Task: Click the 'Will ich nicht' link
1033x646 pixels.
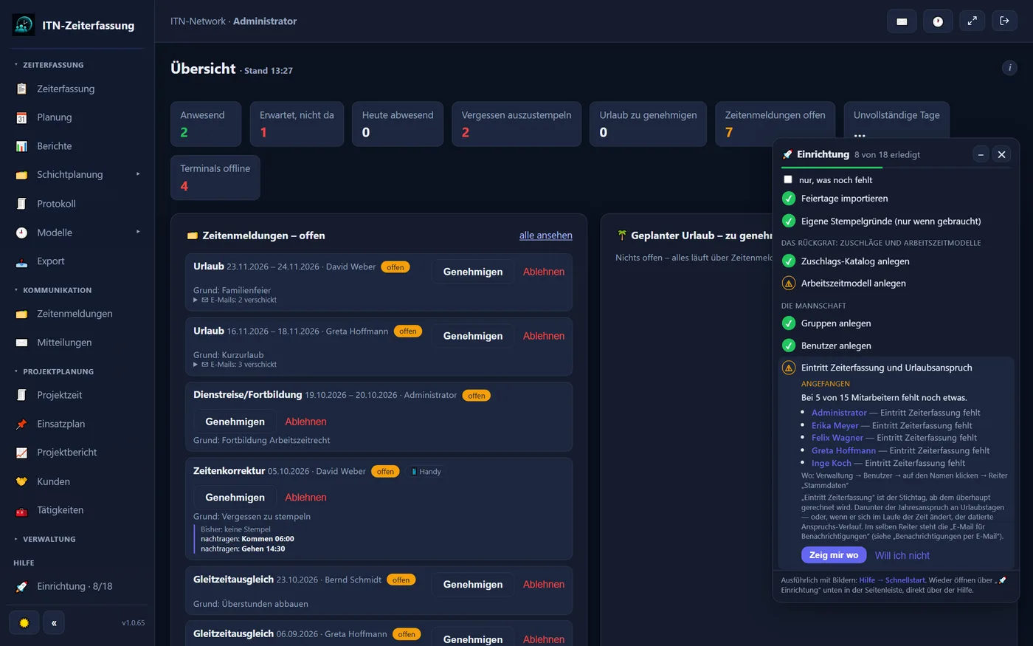Action: (902, 555)
